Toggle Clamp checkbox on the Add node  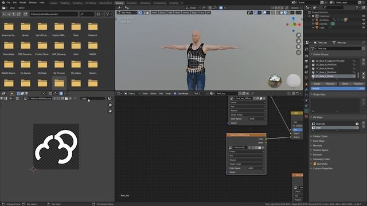[x=294, y=126]
